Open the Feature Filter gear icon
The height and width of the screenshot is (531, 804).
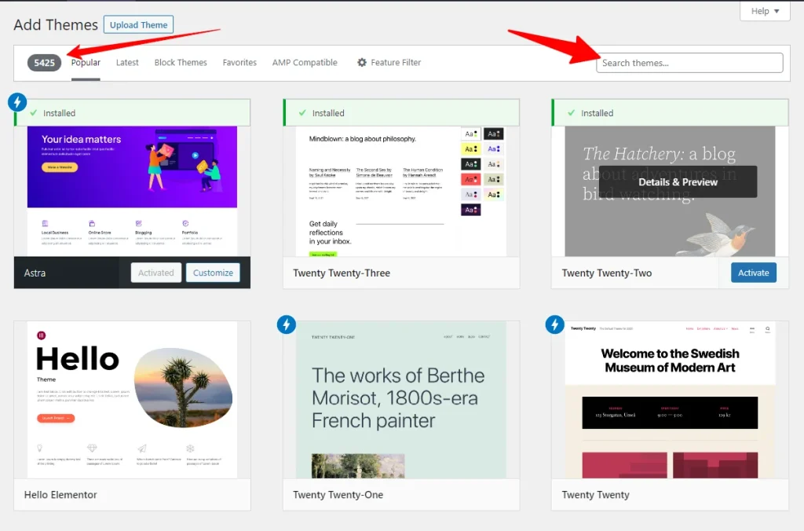coord(363,62)
